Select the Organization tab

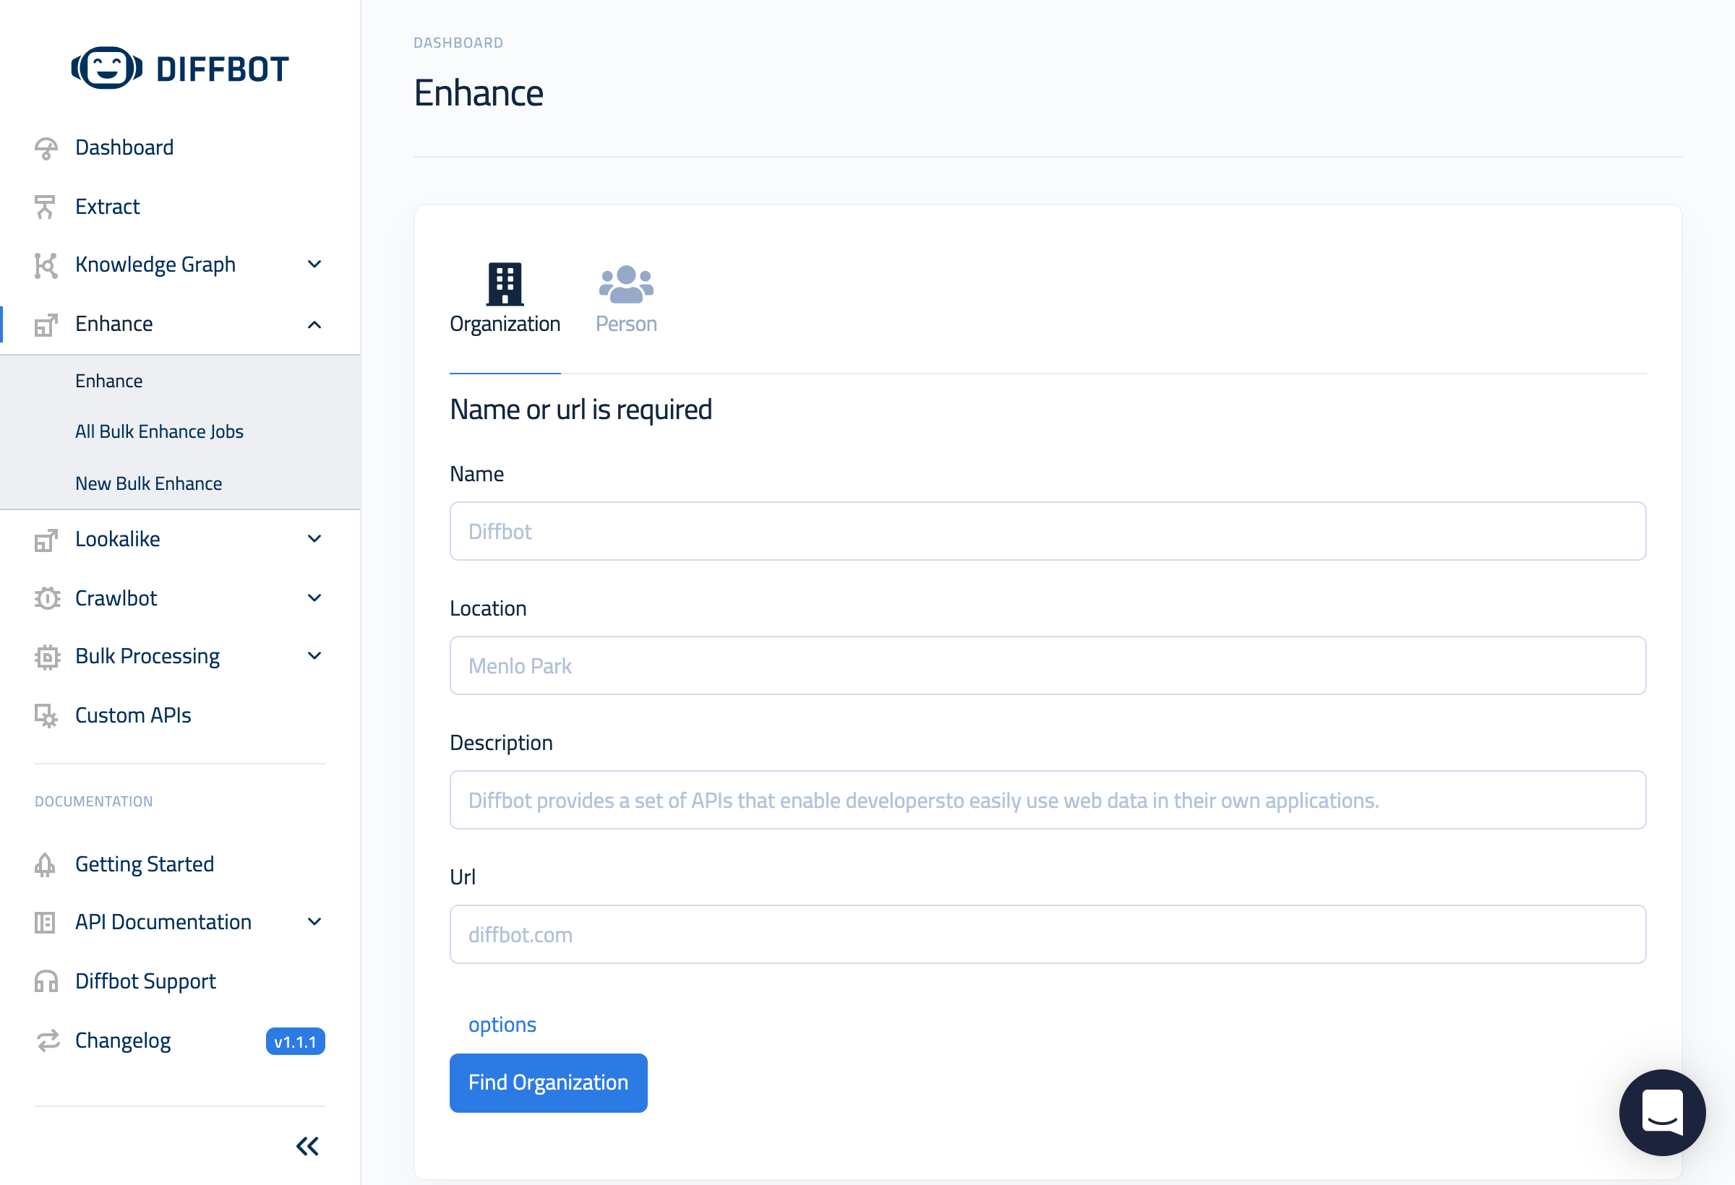505,299
